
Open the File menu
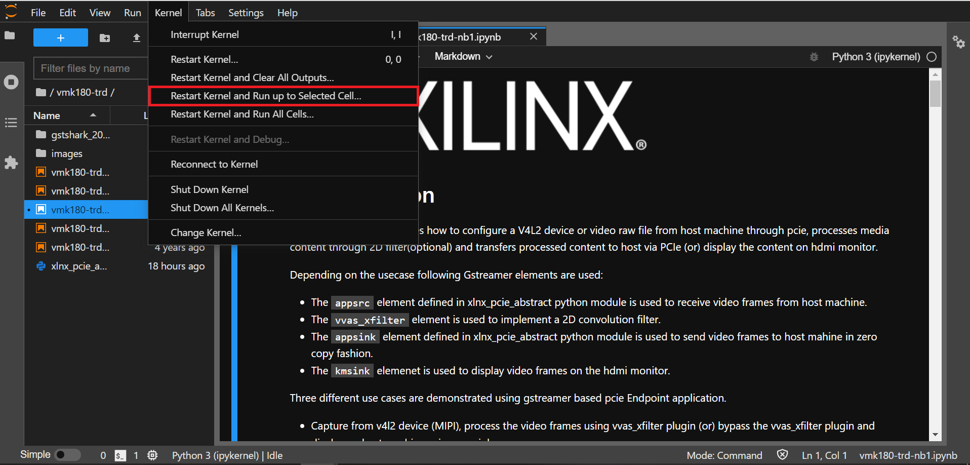(x=38, y=13)
